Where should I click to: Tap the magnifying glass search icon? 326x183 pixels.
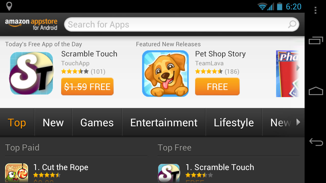(292, 24)
